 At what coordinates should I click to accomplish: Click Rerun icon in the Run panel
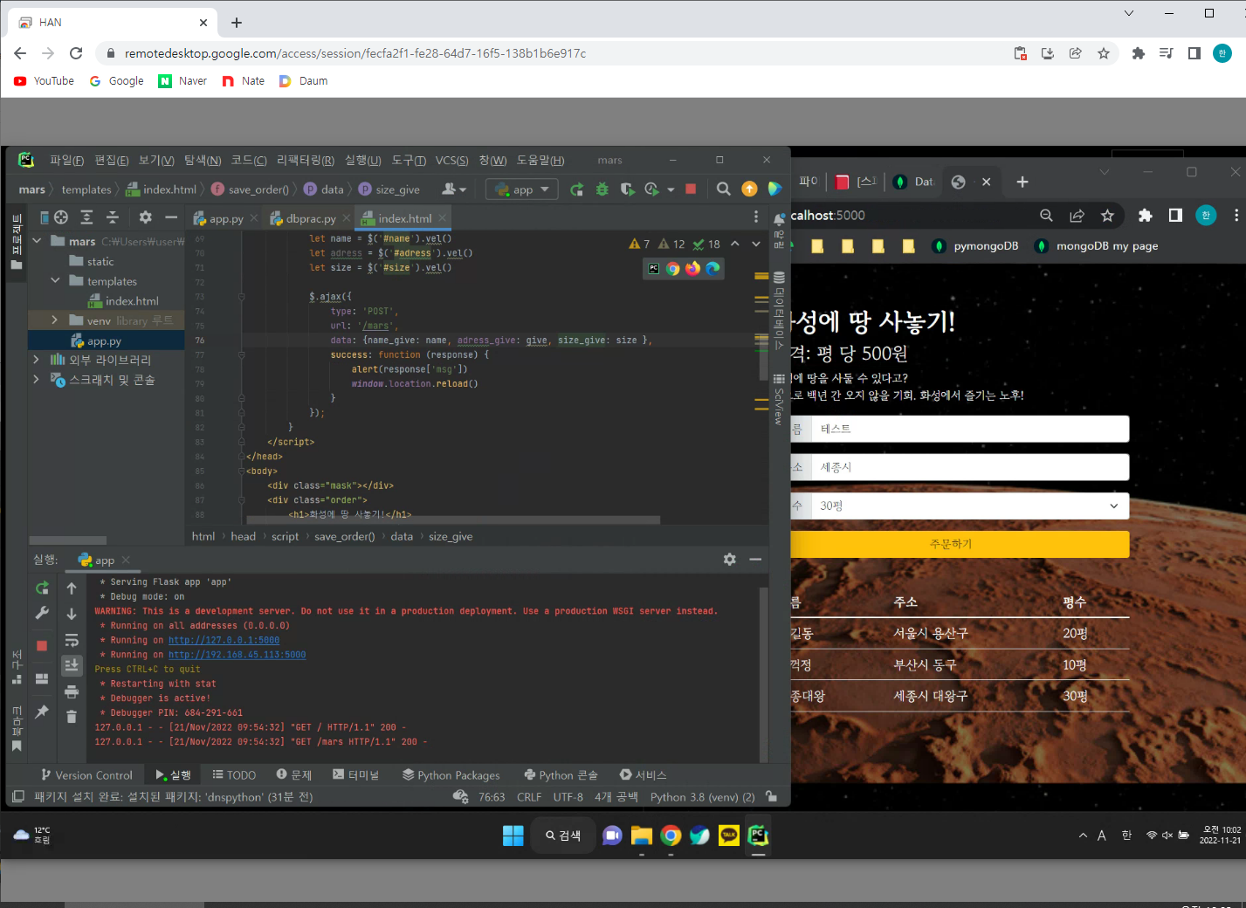click(x=42, y=588)
